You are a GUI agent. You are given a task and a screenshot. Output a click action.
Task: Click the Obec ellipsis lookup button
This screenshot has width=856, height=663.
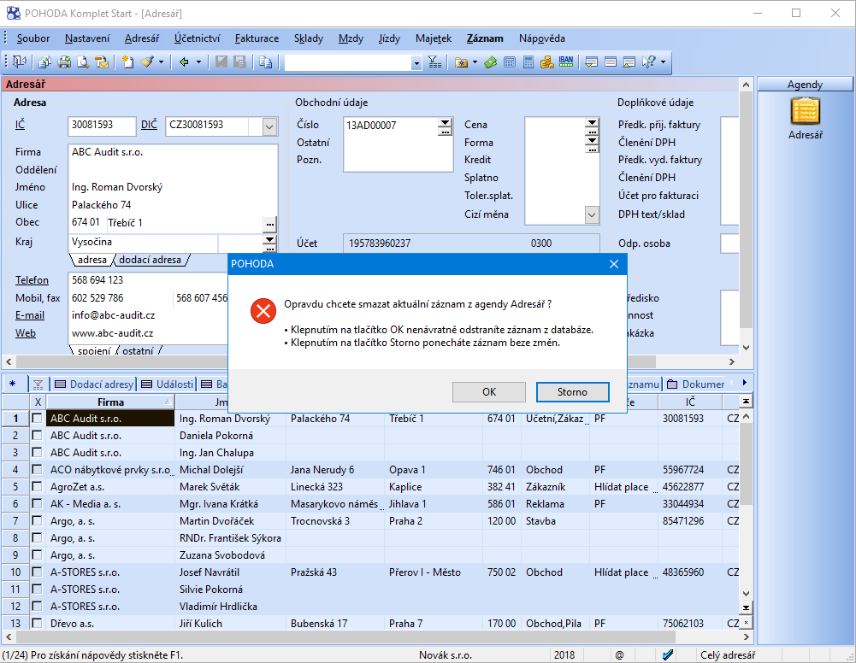pyautogui.click(x=269, y=224)
